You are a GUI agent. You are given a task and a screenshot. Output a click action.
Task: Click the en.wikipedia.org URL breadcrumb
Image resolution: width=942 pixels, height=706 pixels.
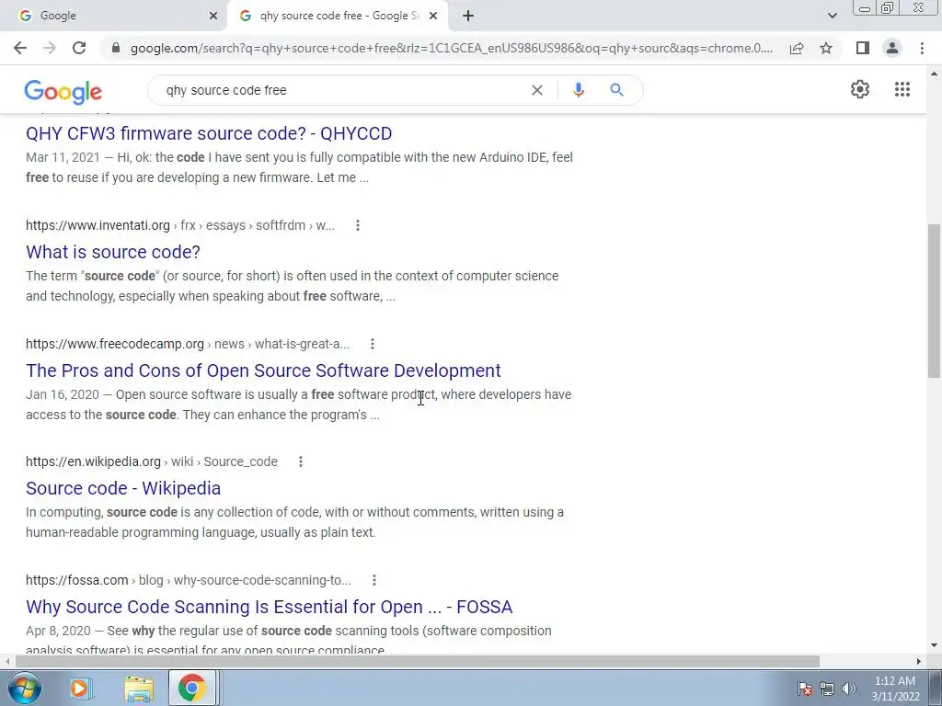(x=152, y=461)
